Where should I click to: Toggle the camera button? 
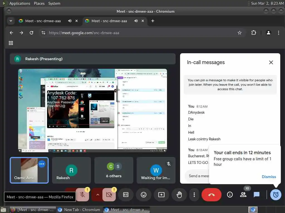pos(109,195)
